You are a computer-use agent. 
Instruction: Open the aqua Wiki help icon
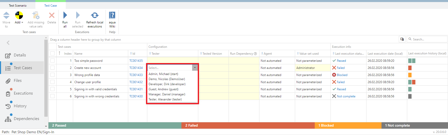pos(112,15)
